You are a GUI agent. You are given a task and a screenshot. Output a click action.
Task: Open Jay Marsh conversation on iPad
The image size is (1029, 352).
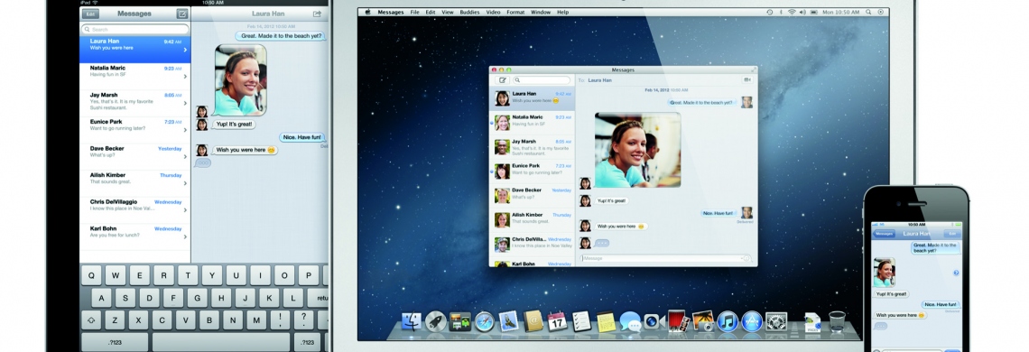tap(135, 103)
